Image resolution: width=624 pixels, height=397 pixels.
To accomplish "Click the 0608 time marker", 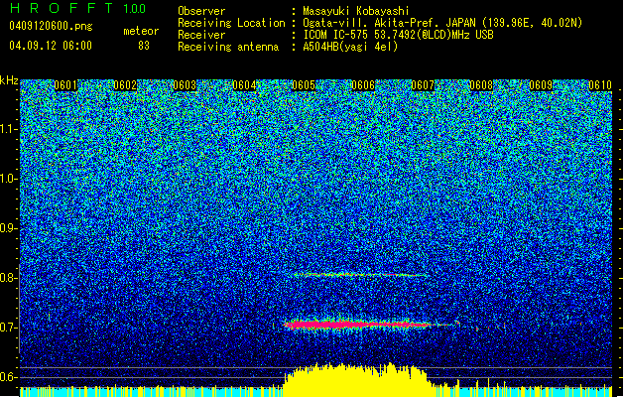I will click(481, 85).
